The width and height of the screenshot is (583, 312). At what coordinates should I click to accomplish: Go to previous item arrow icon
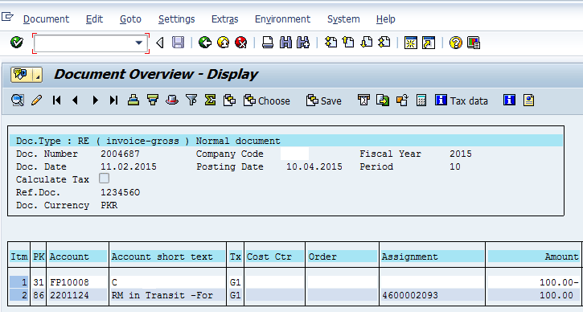tap(76, 100)
